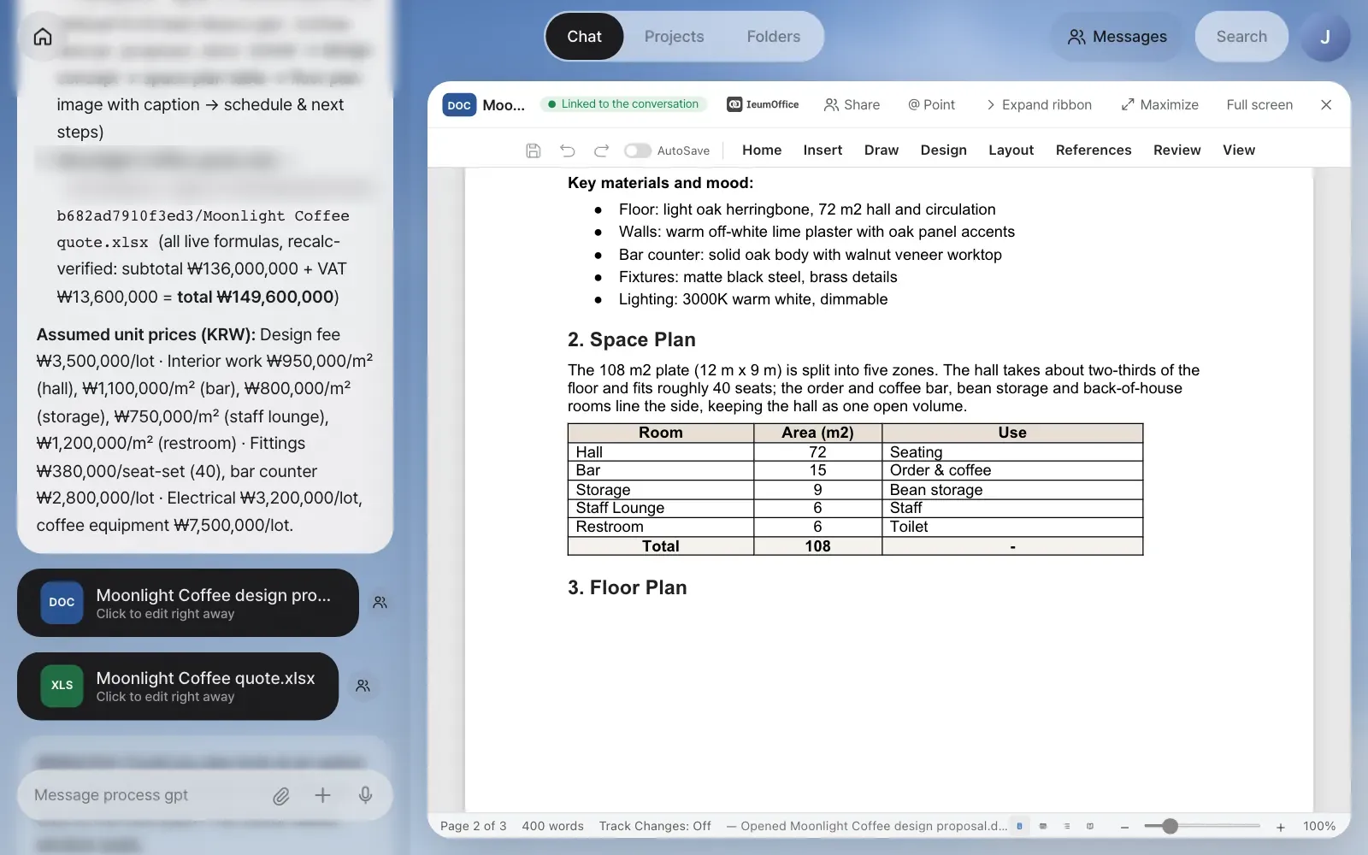Redo the last action
Screen dimensions: 1368x855
click(x=601, y=150)
